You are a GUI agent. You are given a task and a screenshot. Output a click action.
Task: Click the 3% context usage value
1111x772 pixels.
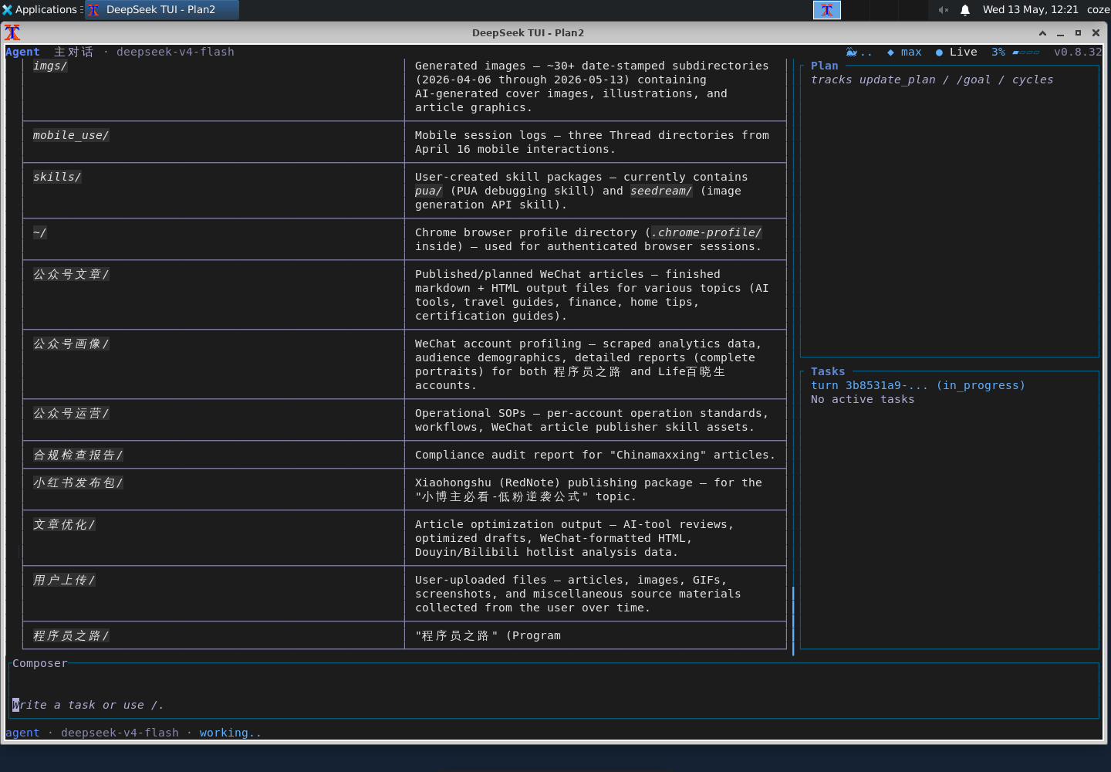tap(998, 52)
